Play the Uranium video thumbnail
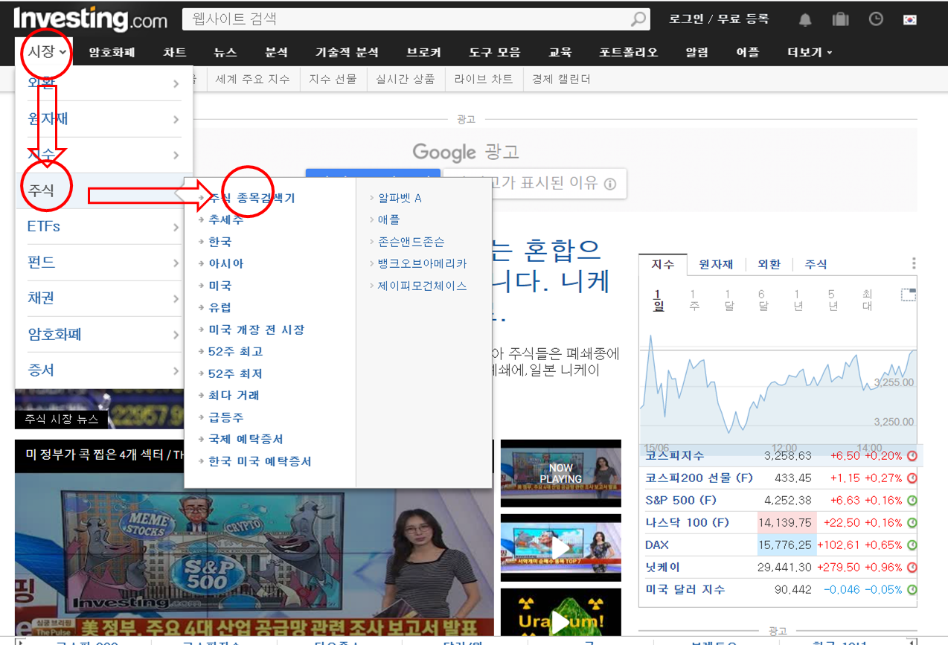 (560, 616)
